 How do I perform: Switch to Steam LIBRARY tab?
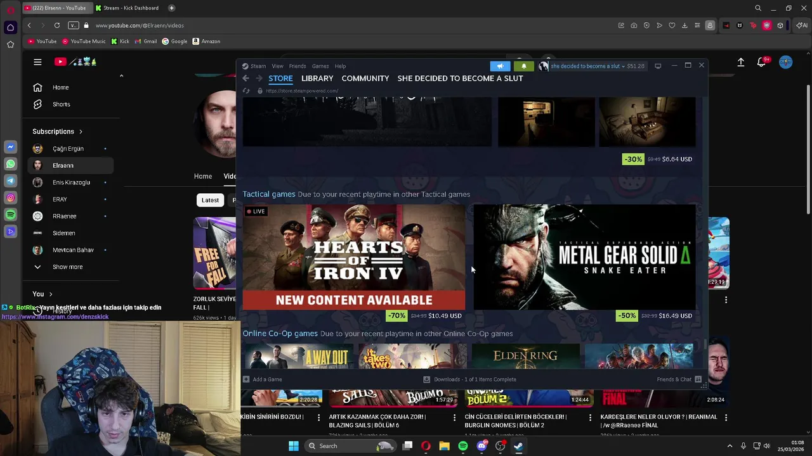(317, 79)
